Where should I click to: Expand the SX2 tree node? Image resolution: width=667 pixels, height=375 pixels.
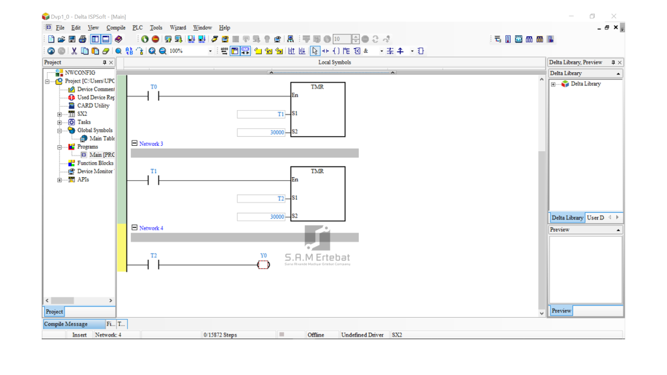coord(59,114)
